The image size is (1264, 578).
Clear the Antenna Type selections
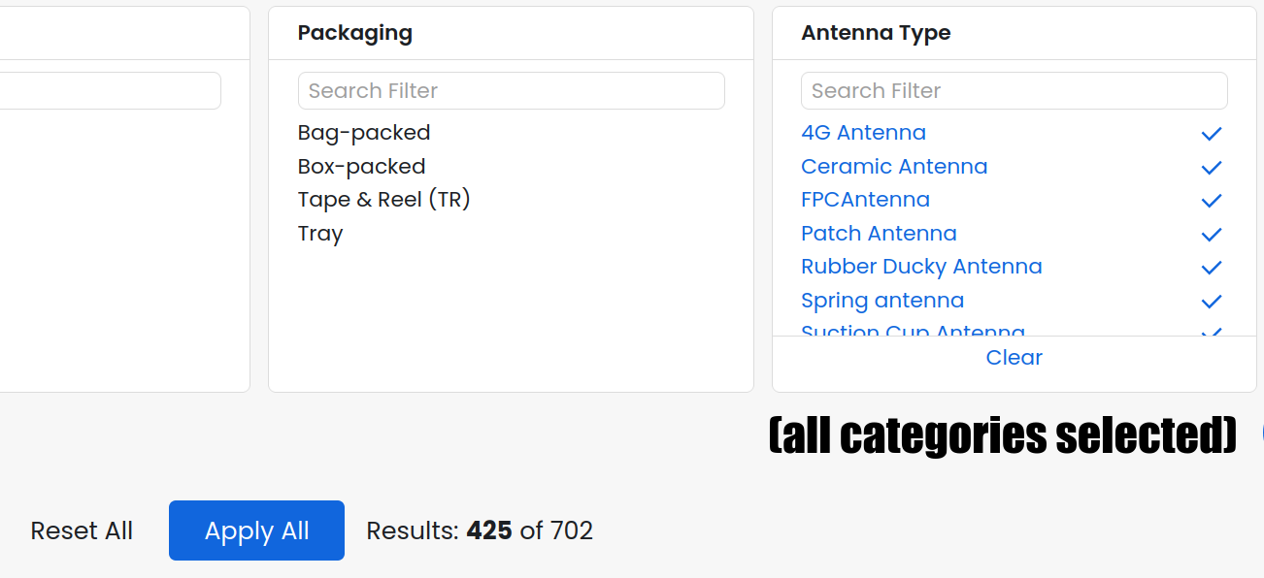point(1014,358)
